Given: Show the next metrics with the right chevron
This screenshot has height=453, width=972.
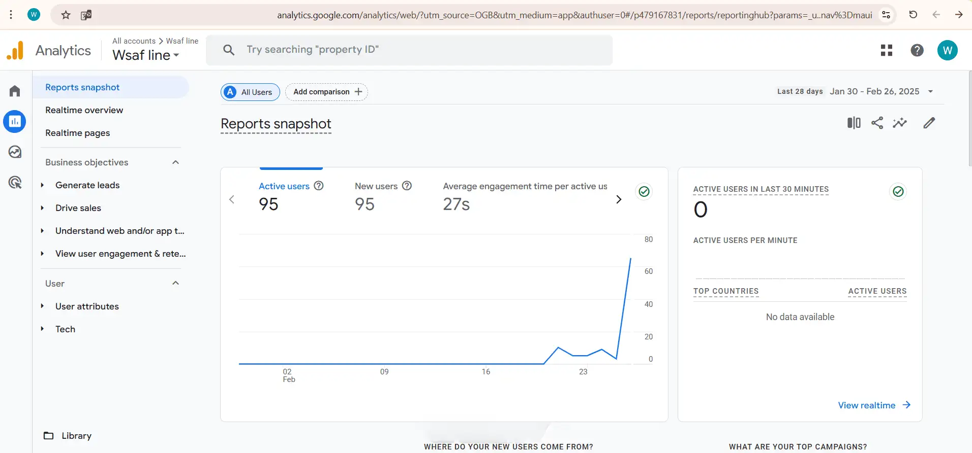Looking at the screenshot, I should pos(619,199).
